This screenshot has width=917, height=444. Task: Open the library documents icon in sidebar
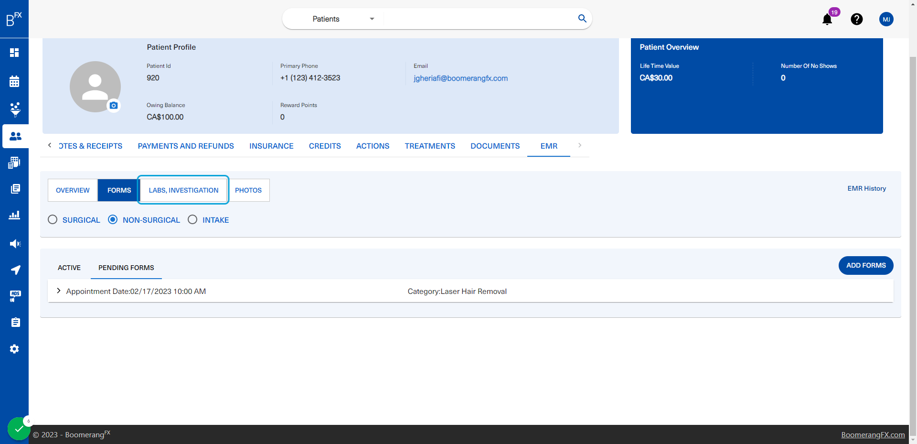click(x=15, y=189)
